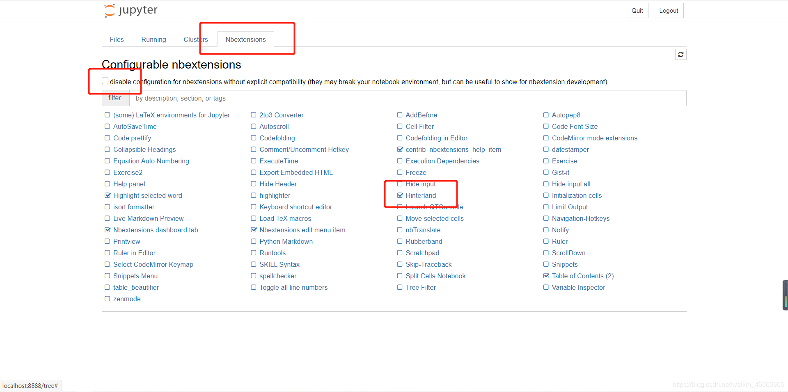The image size is (788, 392).
Task: Select Export Embedded HTML
Action: (x=296, y=172)
